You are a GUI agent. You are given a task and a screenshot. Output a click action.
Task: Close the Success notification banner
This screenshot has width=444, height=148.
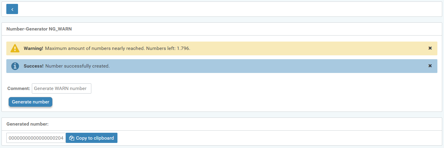click(430, 66)
